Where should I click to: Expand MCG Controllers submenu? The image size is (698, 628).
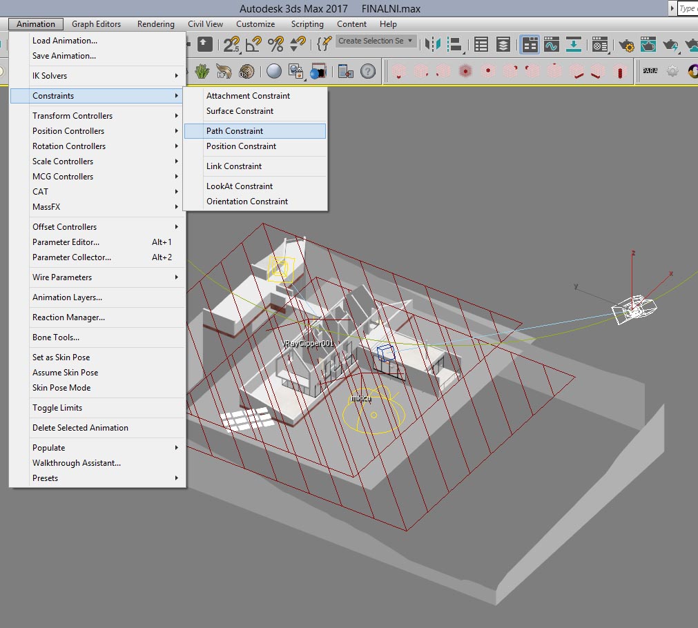96,176
